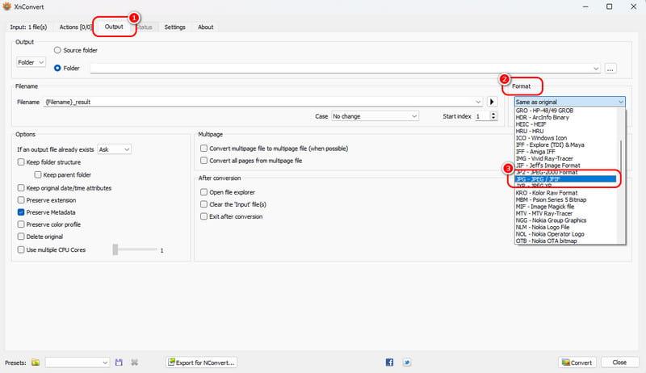Screen dimensions: 646x373
Task: Click the XnConvert app icon in title bar
Action: click(7, 6)
